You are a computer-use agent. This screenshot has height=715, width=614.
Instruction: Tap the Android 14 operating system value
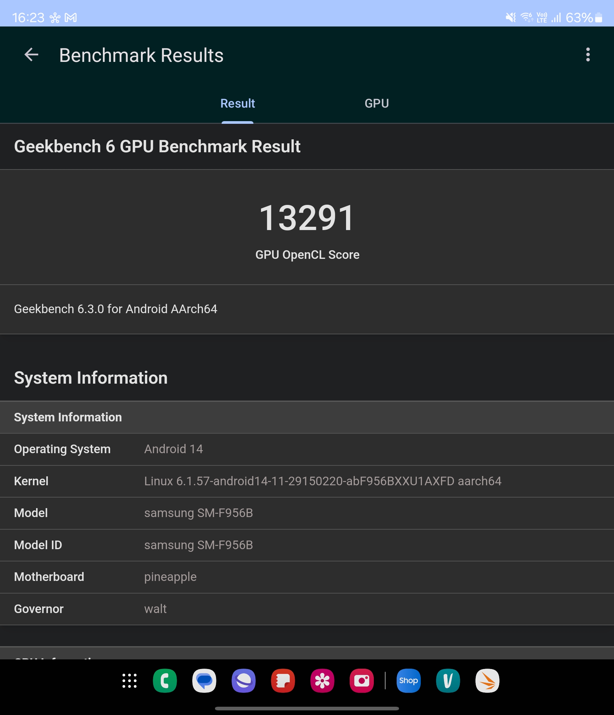[x=173, y=449]
